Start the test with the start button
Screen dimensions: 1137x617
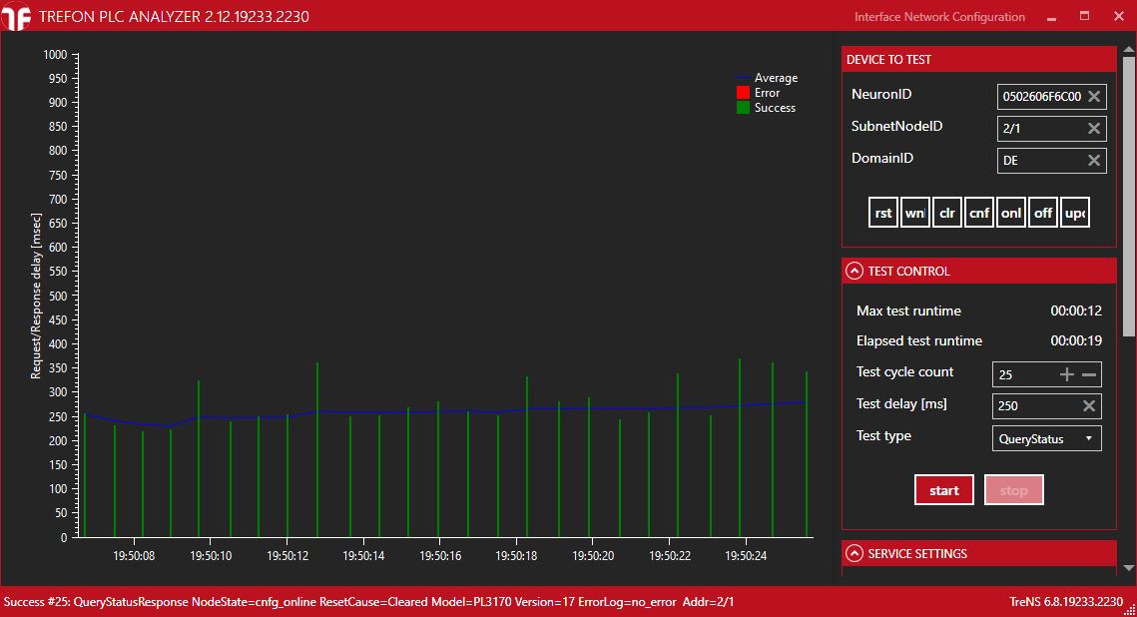(x=943, y=490)
